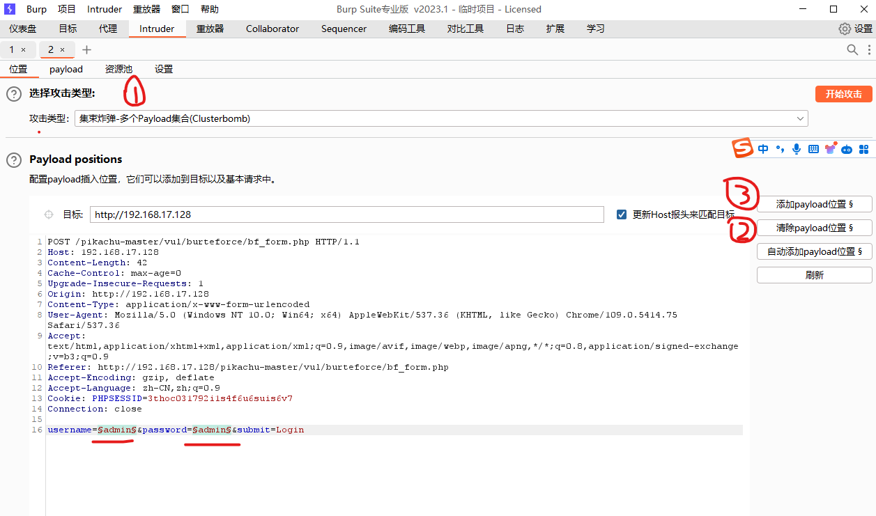Switch to 对比工具 tab
The image size is (876, 516).
point(466,29)
